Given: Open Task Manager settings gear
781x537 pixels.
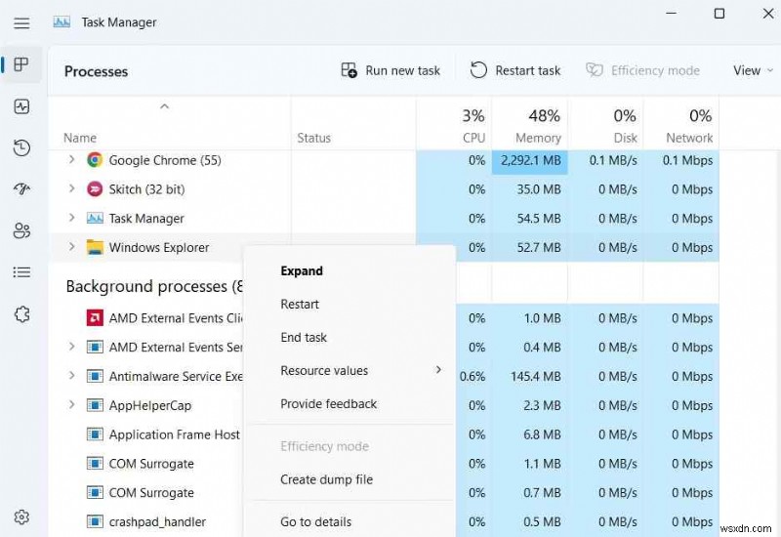Looking at the screenshot, I should click(21, 516).
